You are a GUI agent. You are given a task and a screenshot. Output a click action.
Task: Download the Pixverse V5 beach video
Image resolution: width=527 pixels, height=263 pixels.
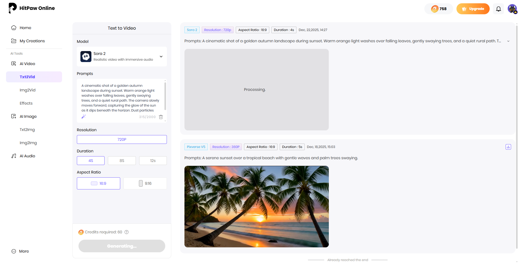508,147
